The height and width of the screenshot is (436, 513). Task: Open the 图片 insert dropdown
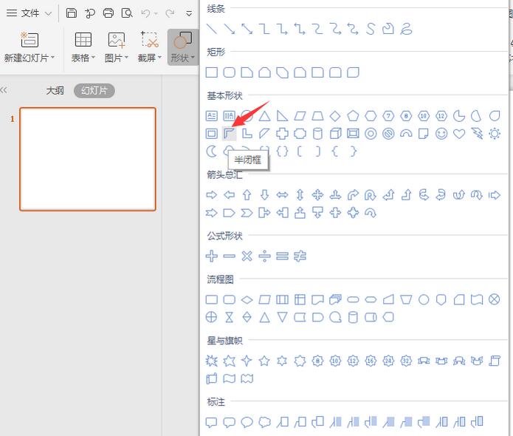tap(117, 47)
